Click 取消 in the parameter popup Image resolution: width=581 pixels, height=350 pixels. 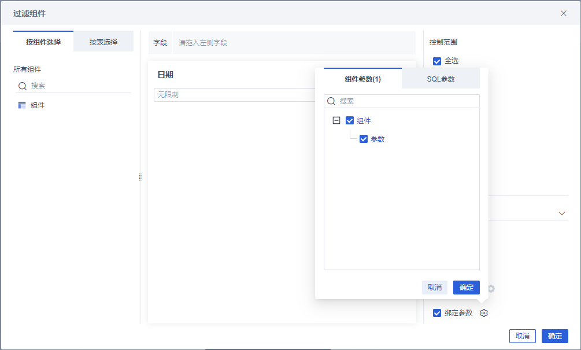pyautogui.click(x=435, y=288)
